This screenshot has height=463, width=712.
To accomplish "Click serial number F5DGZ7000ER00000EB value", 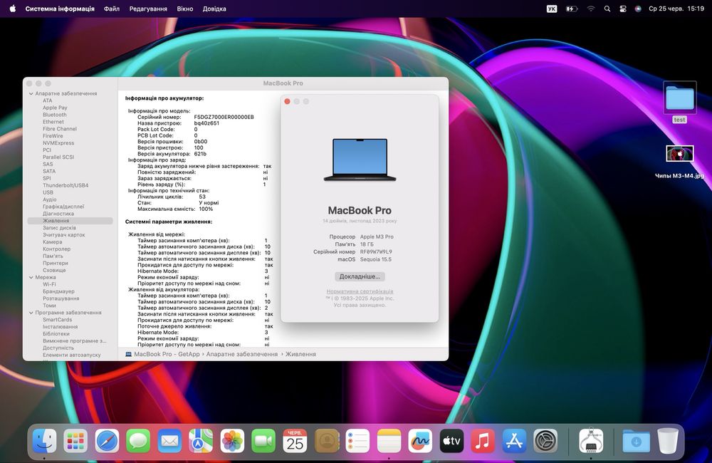I will coord(224,118).
